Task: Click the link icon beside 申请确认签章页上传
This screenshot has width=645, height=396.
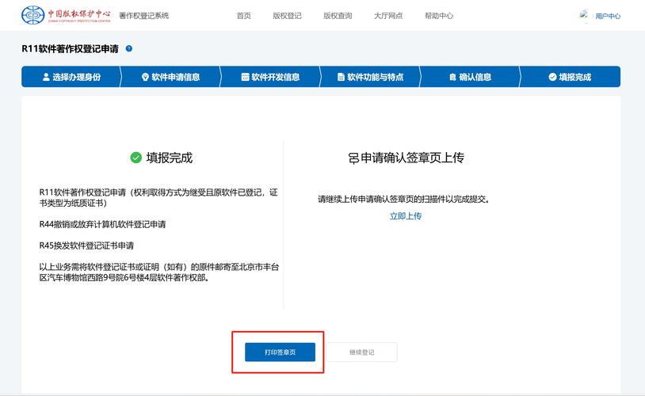Action: (x=353, y=158)
